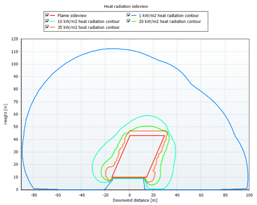
Task: Toggle the 1 kW/m2 heat radiation contour checkbox
Action: (x=128, y=15)
